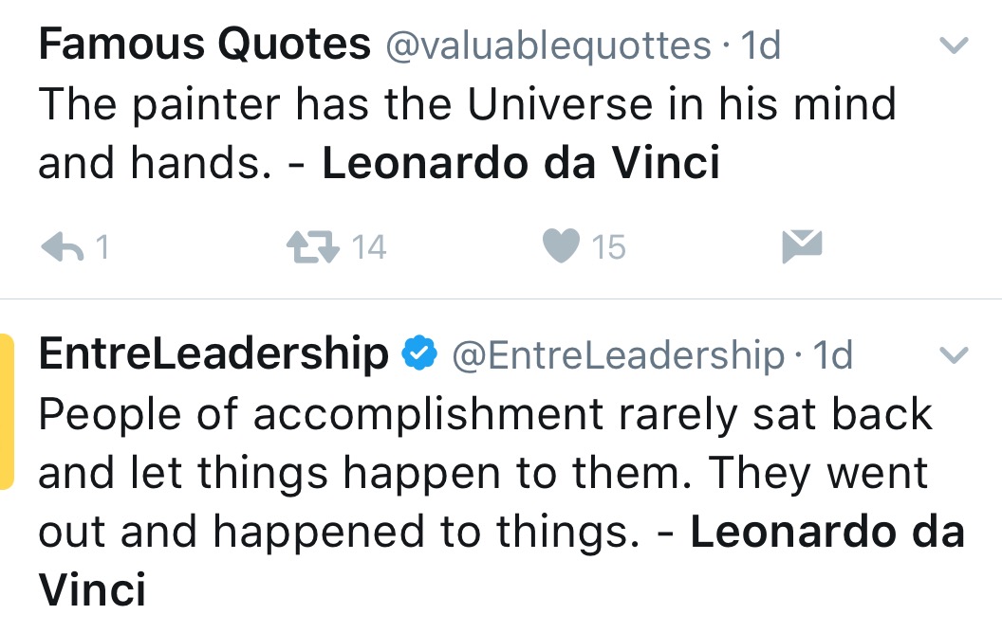Screen dimensions: 1002x633
Task: Click the yellow bar beside EntreLeadership tweet
Action: pos(7,411)
